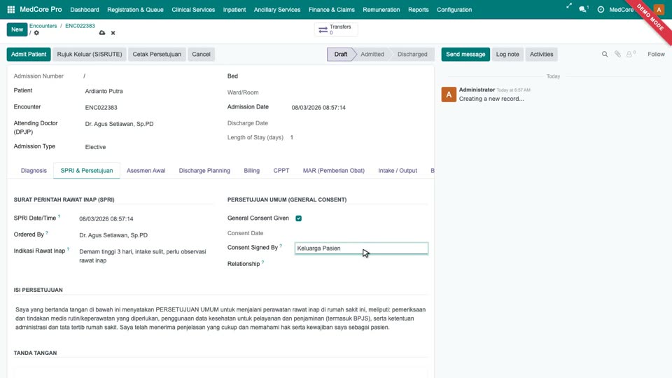Open Ancillary Services menu
The width and height of the screenshot is (672, 378).
point(277,9)
